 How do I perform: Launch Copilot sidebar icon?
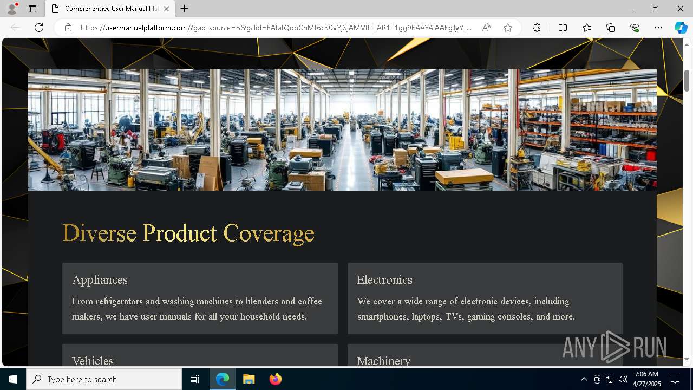pos(681,28)
